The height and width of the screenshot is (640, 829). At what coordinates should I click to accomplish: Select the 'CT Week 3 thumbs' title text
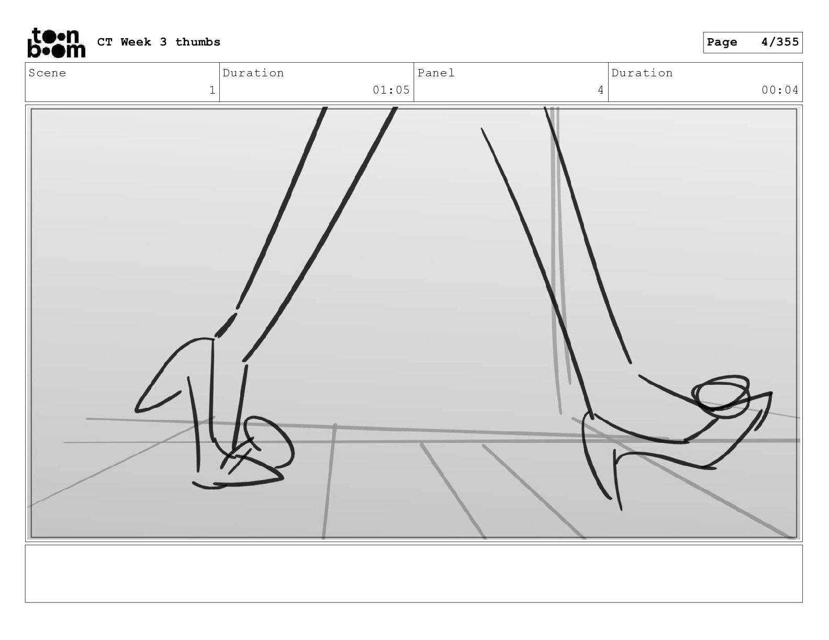(x=159, y=42)
